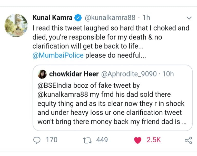Open the quoted tweet text body

pos(111,103)
